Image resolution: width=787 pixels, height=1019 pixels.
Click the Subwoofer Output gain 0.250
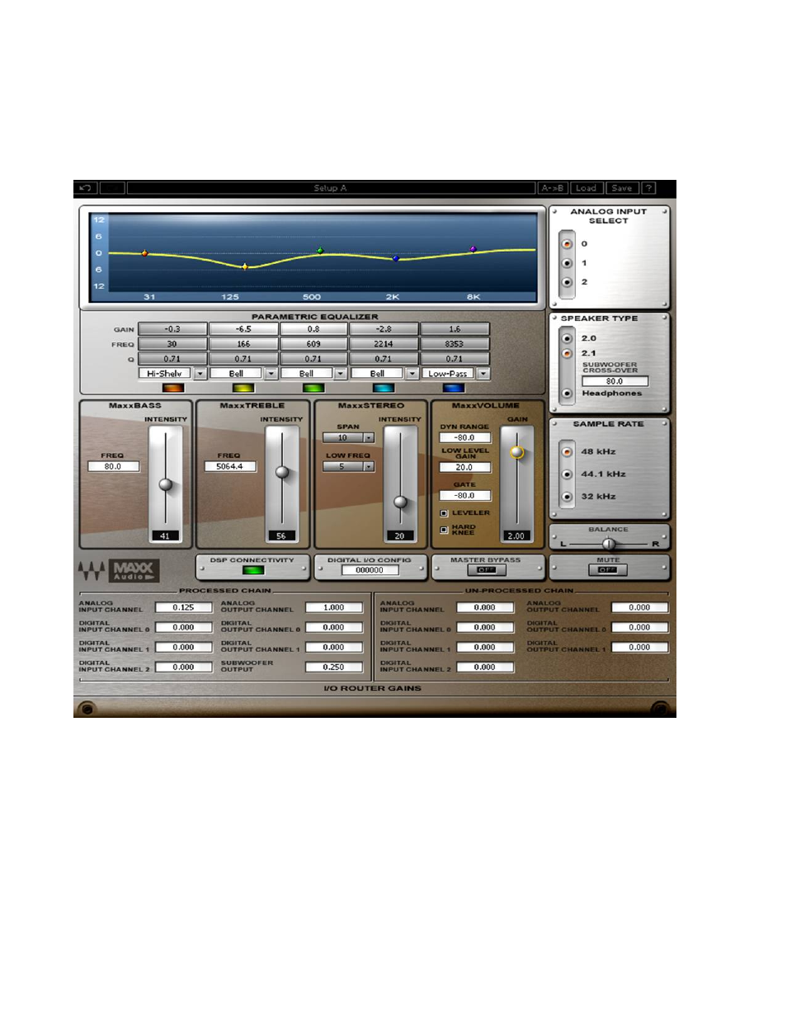334,667
